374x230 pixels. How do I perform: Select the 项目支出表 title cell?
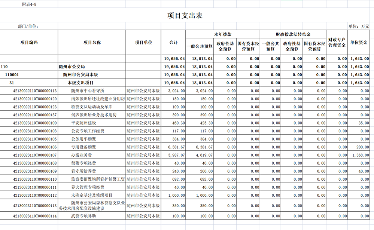point(185,16)
